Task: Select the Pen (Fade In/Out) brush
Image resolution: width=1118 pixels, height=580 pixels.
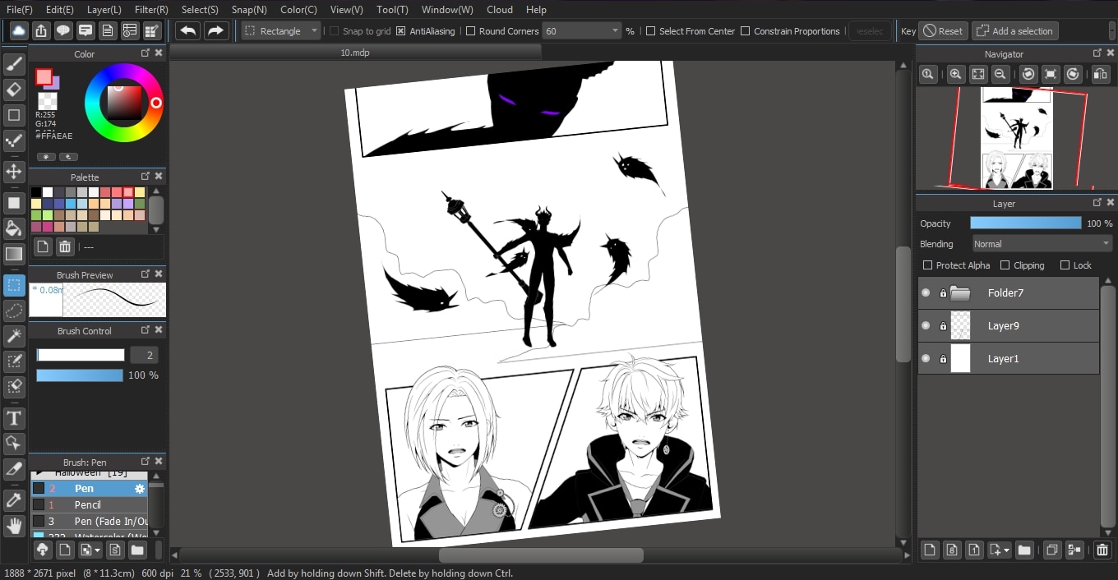Action: pyautogui.click(x=89, y=521)
